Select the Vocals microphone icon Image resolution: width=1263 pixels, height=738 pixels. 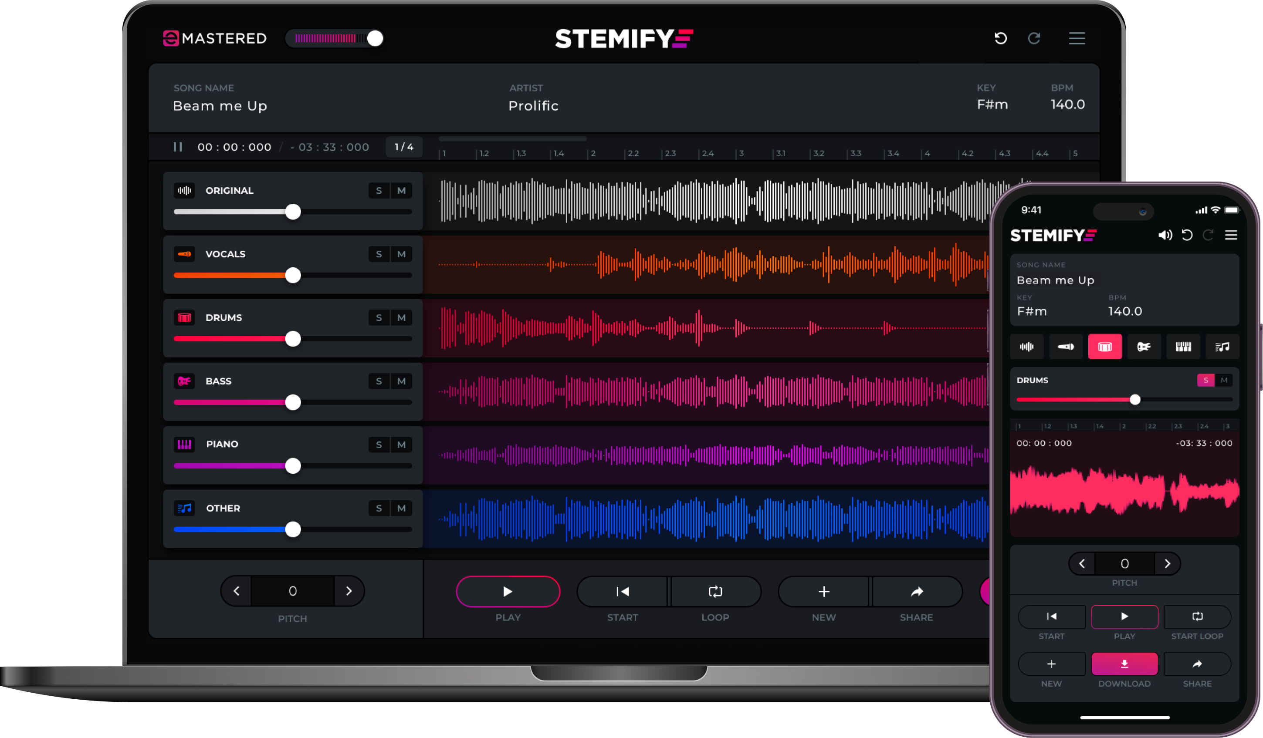184,254
